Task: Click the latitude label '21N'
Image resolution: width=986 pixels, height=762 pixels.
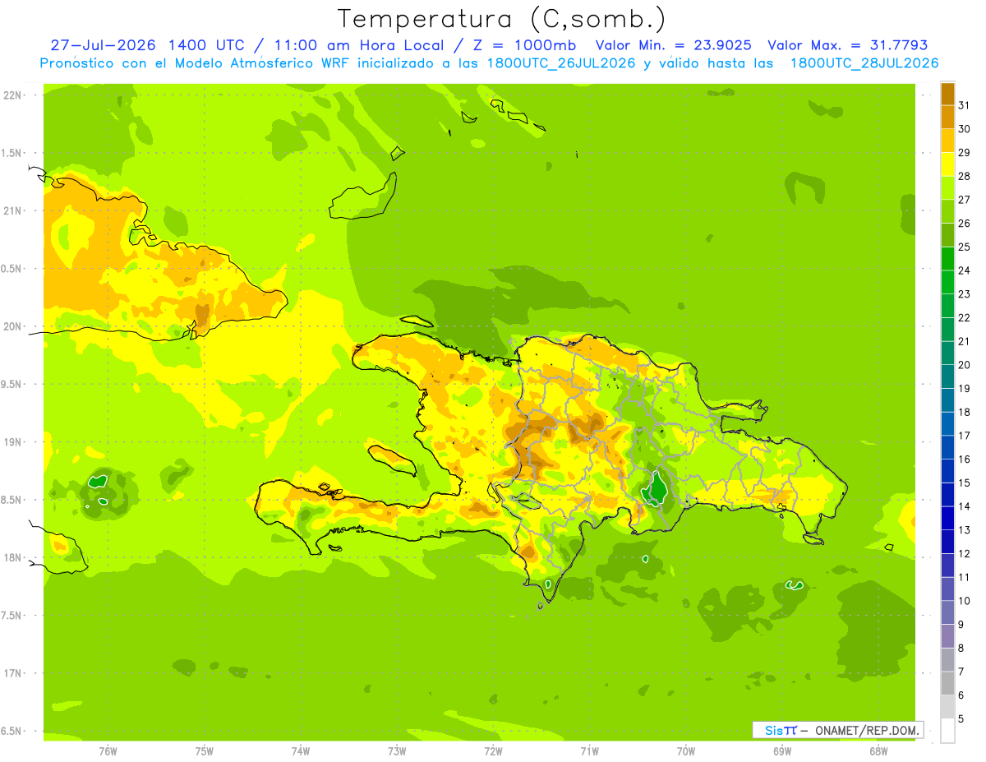Action: (12, 211)
